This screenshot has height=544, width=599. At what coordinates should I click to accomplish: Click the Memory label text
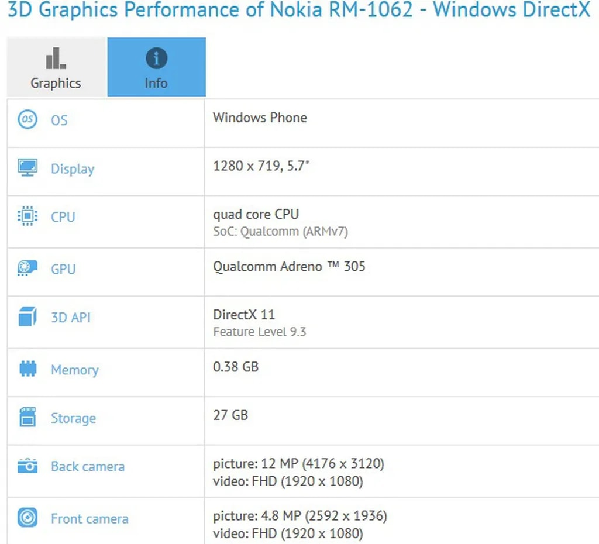74,370
